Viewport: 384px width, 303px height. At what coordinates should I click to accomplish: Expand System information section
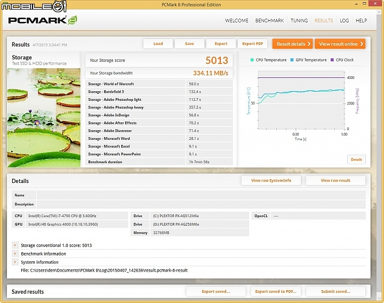tap(15, 262)
